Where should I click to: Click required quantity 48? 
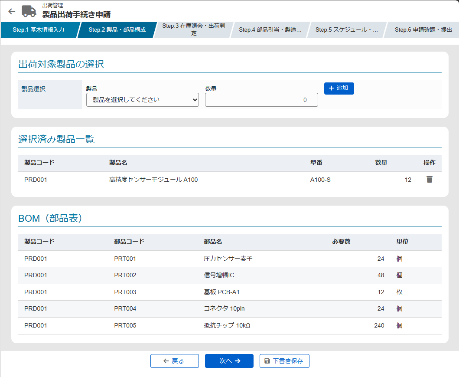[x=381, y=275]
